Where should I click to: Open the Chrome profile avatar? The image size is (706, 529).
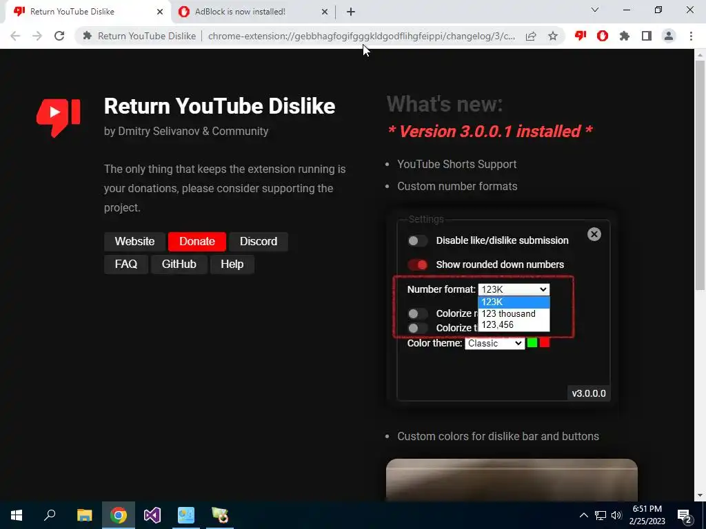669,36
